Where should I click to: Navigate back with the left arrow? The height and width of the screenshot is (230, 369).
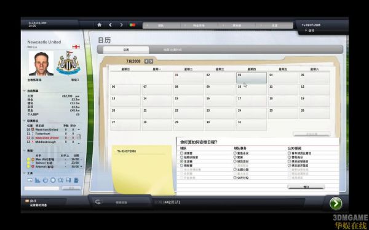[x=110, y=25]
